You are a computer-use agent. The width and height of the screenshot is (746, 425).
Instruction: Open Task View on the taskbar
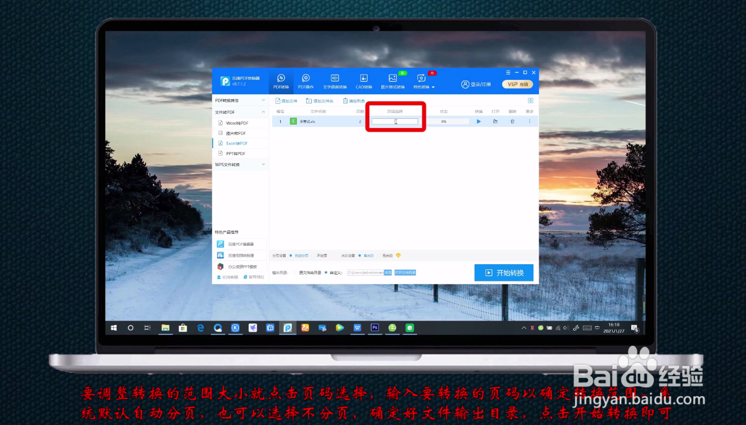(148, 328)
